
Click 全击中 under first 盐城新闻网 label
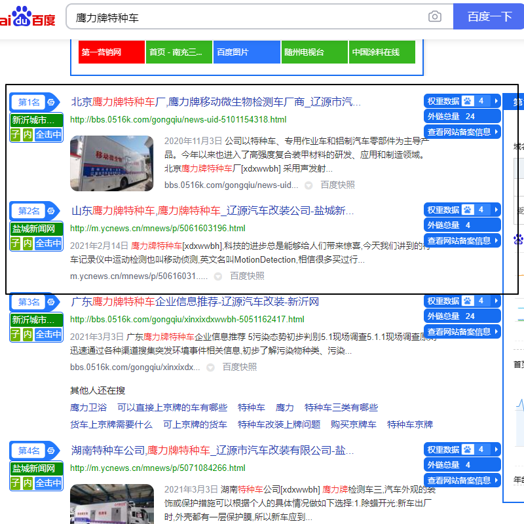pyautogui.click(x=48, y=243)
